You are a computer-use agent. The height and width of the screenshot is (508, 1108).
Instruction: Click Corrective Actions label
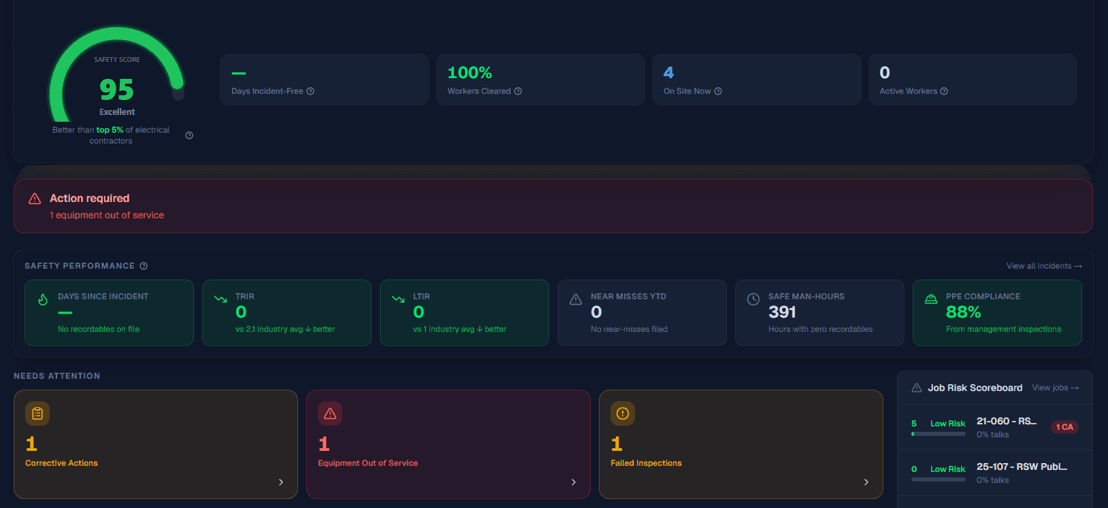61,463
